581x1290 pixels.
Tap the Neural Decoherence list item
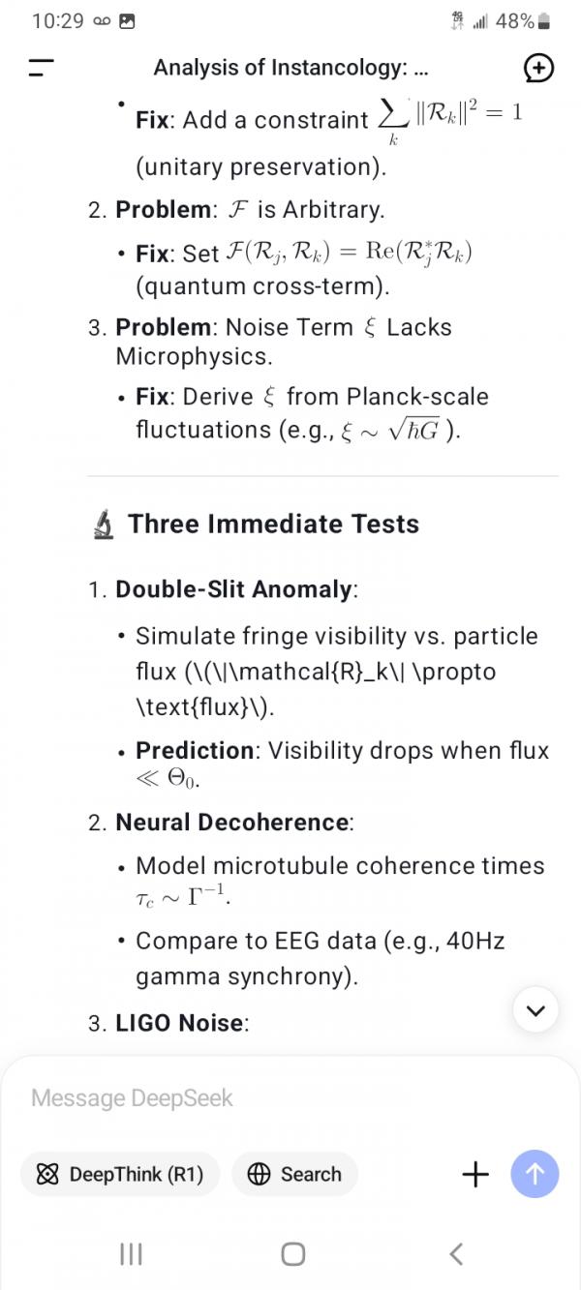coord(232,823)
